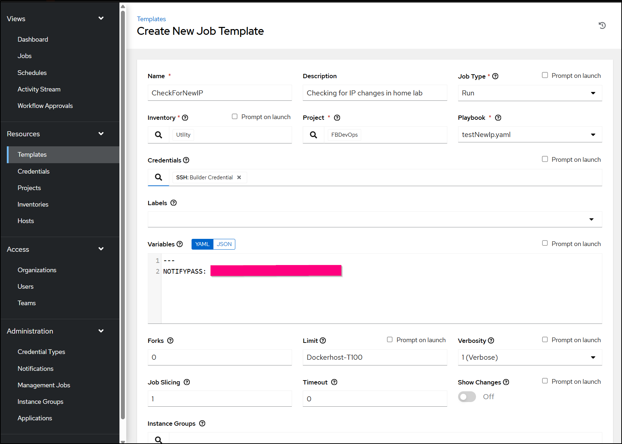Open the Credentials search lookup

[158, 177]
